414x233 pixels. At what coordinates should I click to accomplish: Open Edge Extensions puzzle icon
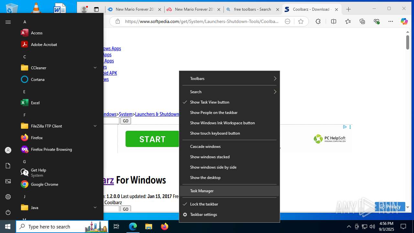pyautogui.click(x=318, y=21)
